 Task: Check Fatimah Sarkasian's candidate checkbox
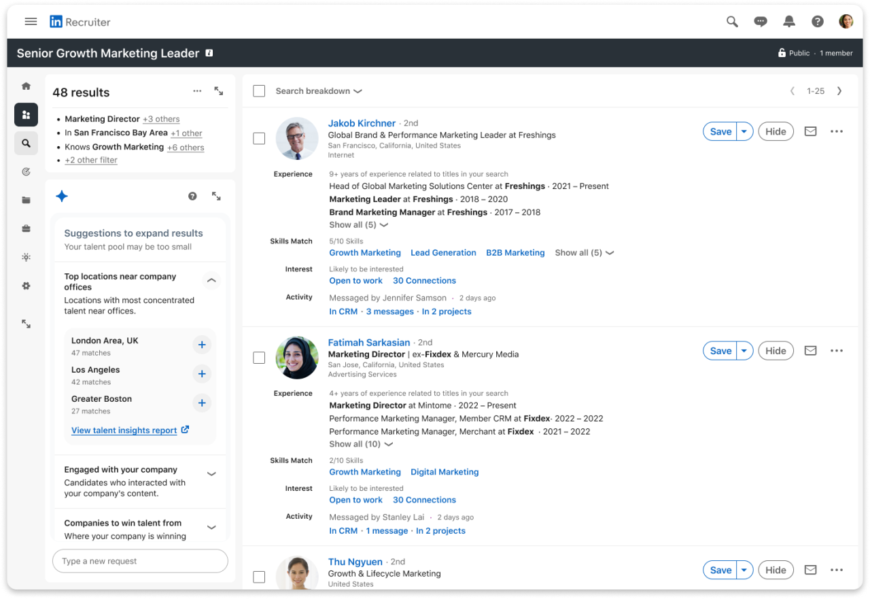click(x=259, y=357)
